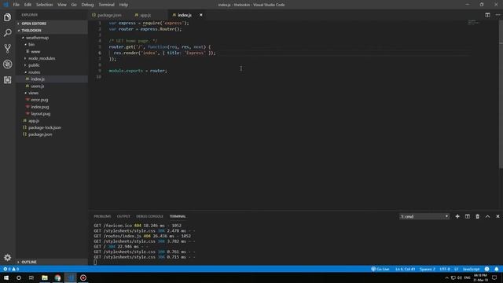Collapse the bin folder
Image resolution: width=503 pixels, height=283 pixels.
[x=31, y=44]
